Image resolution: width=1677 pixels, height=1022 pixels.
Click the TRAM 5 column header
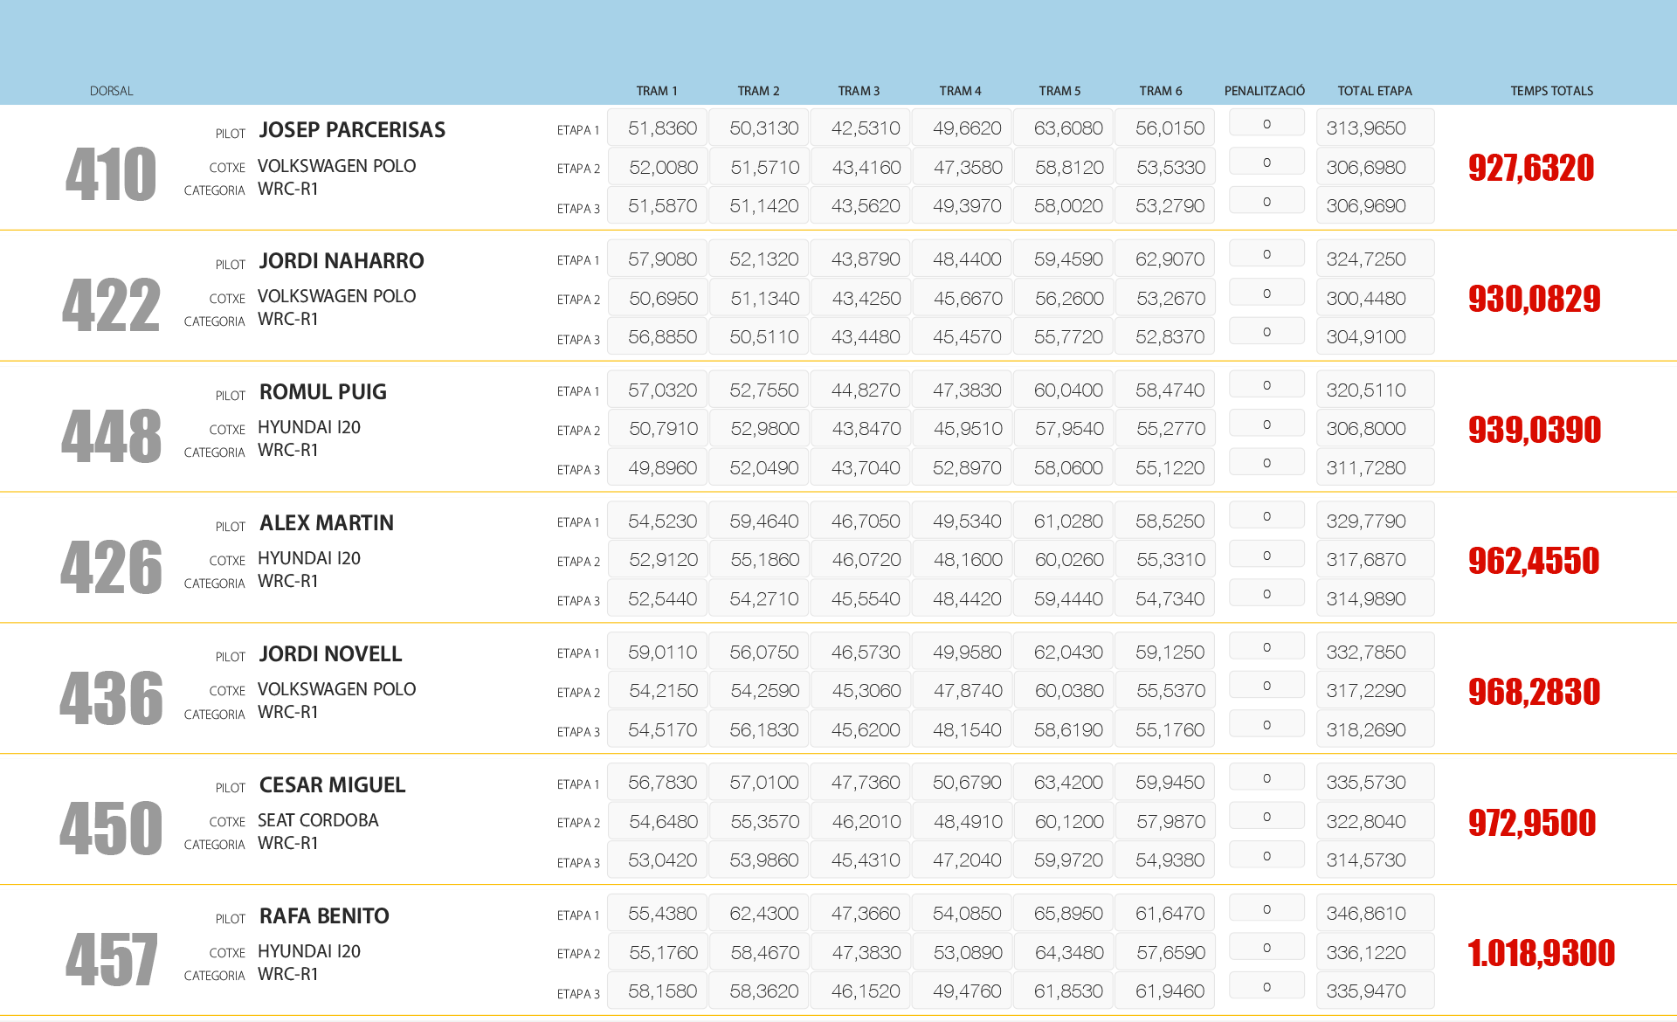[1059, 91]
